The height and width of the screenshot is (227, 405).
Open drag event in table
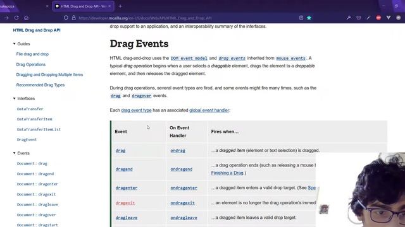[120, 151]
